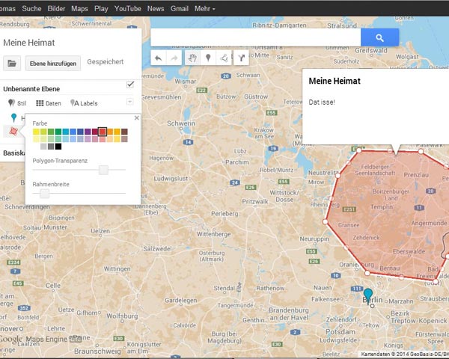Click the Polygon-Transparenz slider handle
The image size is (449, 359).
[103, 170]
